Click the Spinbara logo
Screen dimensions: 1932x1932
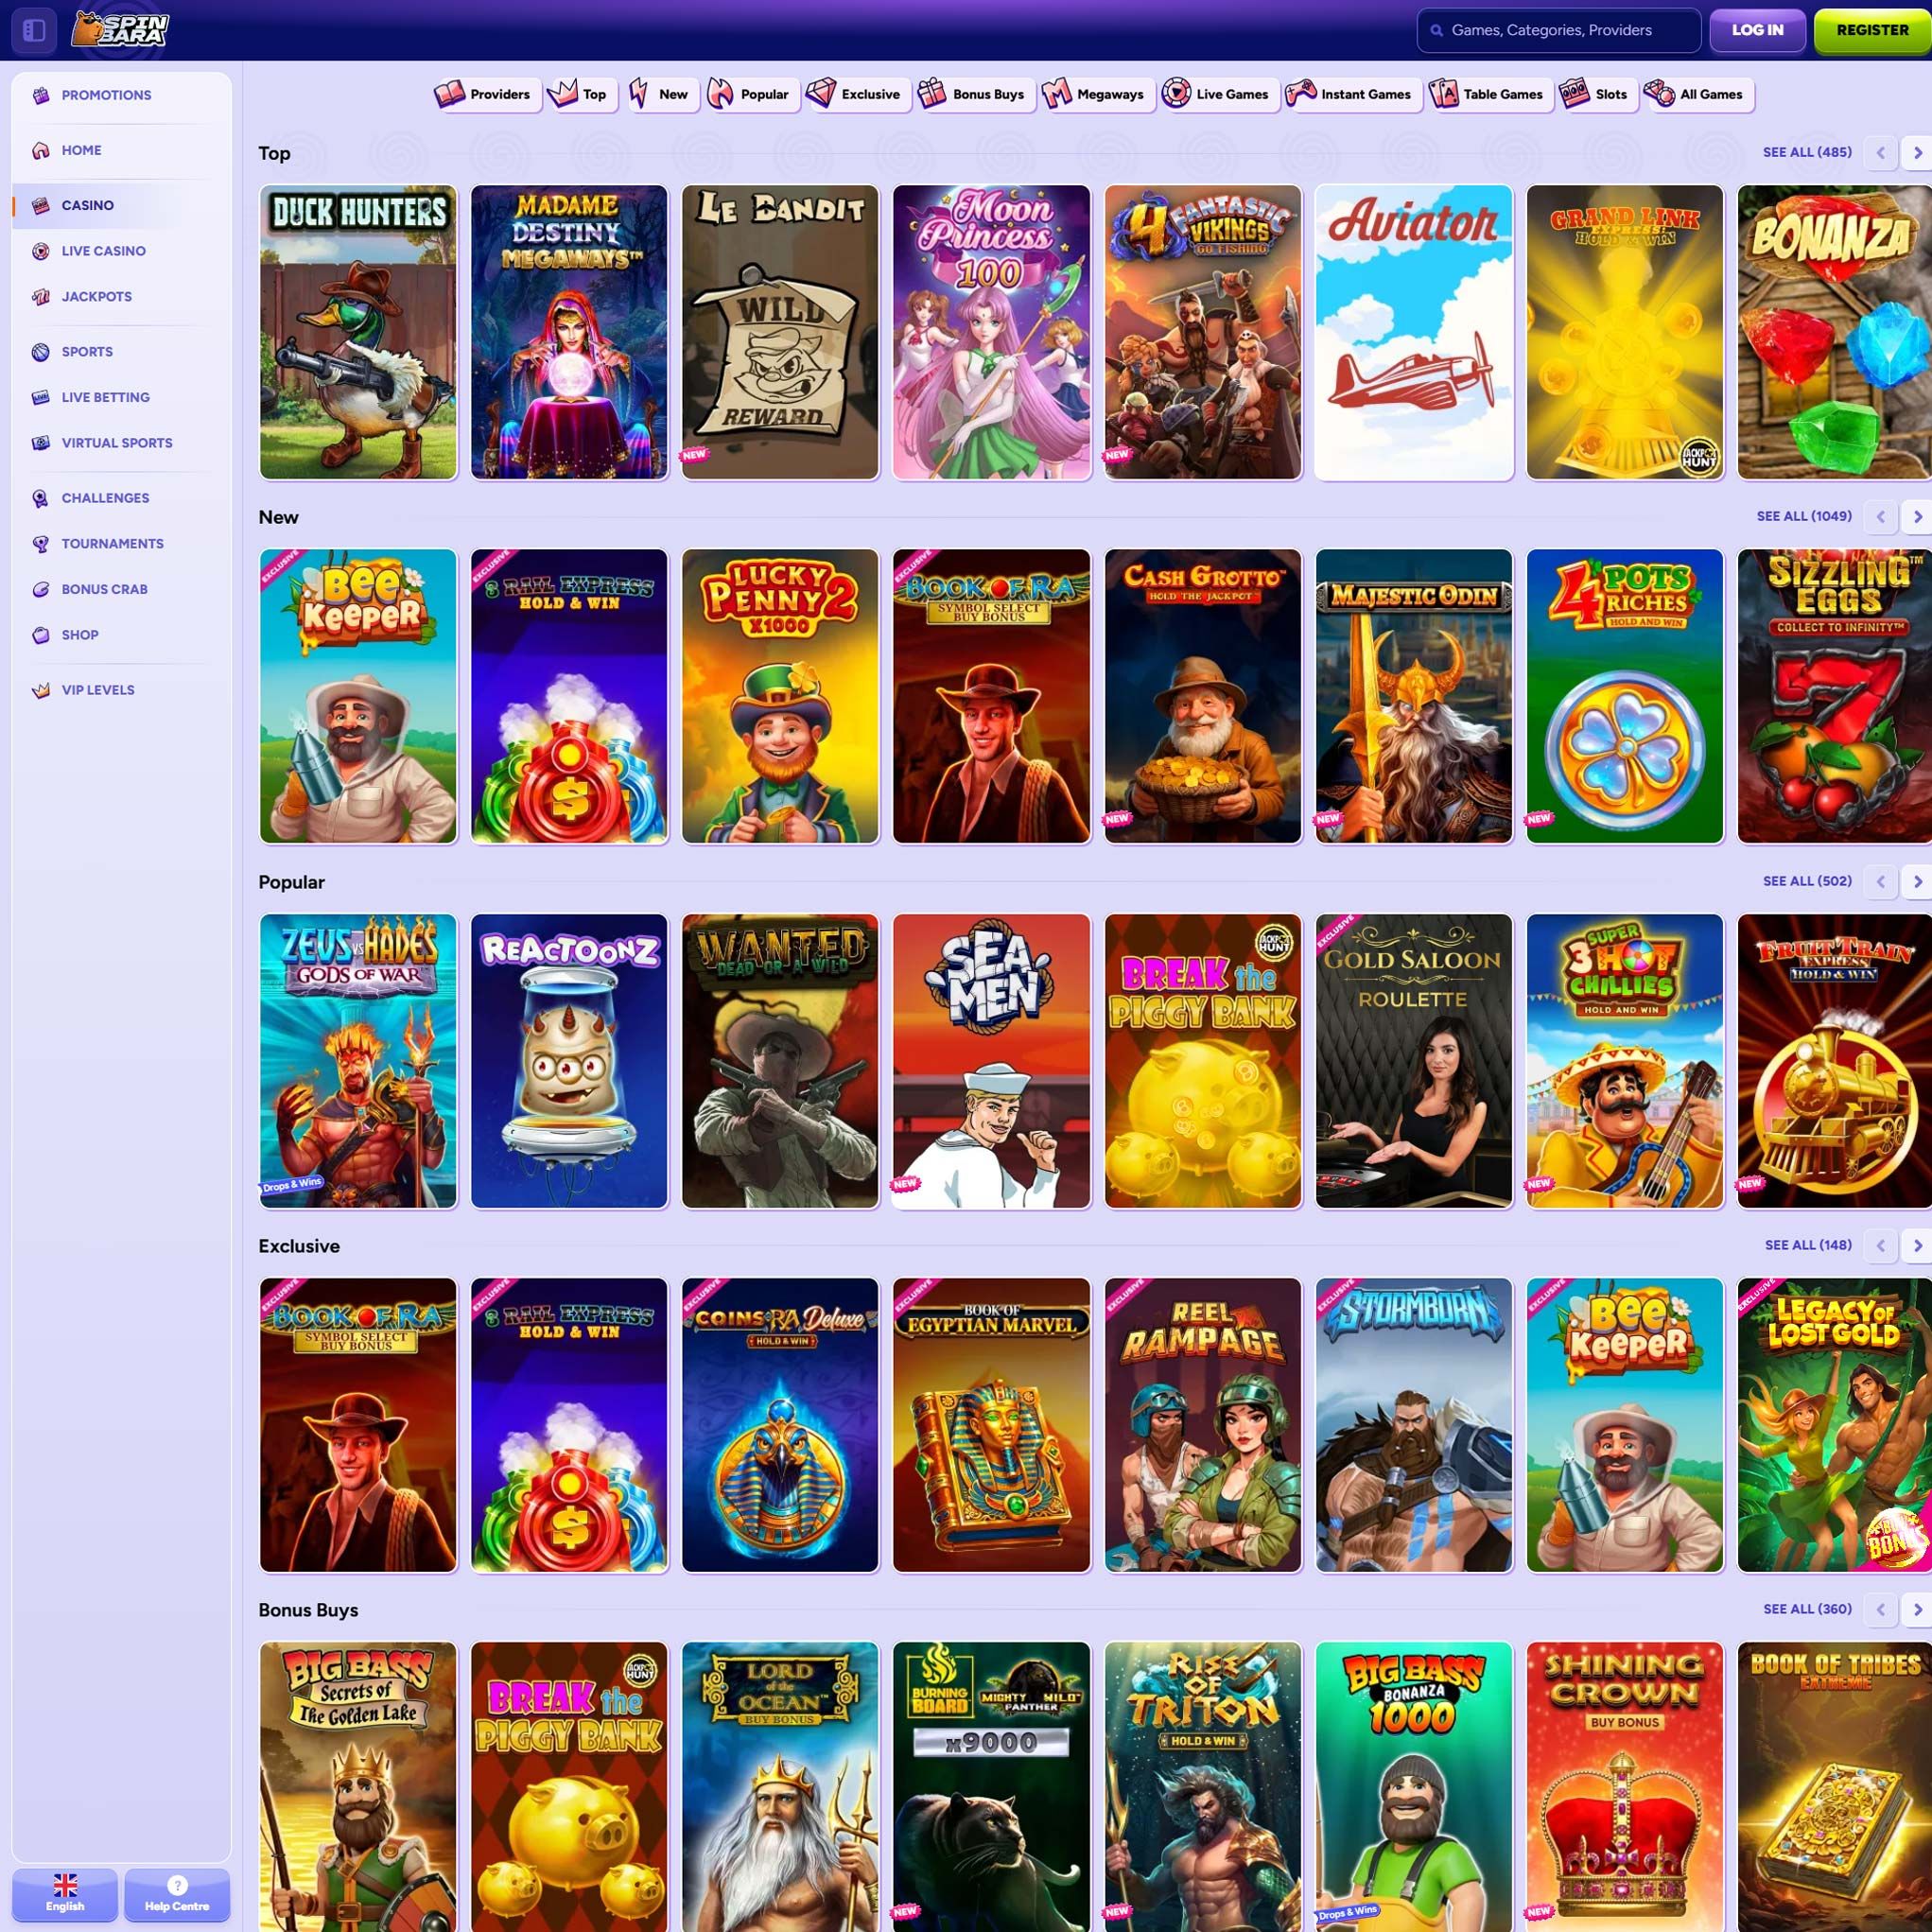click(x=120, y=30)
